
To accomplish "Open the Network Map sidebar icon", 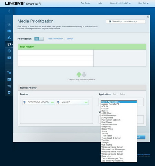I will click(x=9, y=24).
